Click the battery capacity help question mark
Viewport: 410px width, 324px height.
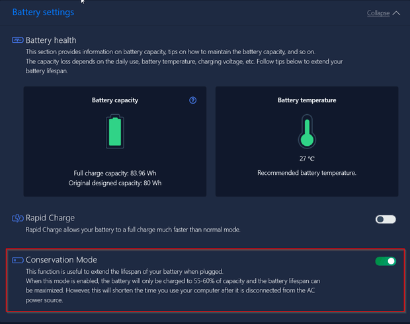coord(193,100)
